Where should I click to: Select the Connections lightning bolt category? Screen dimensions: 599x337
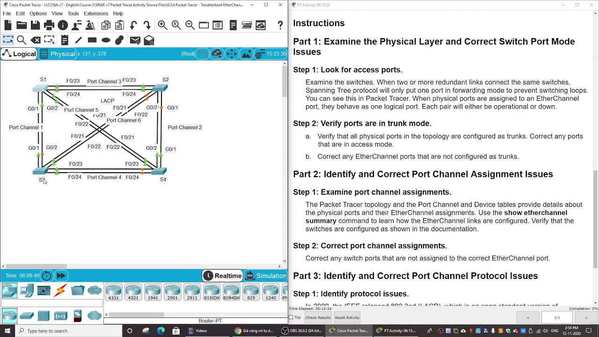click(60, 291)
